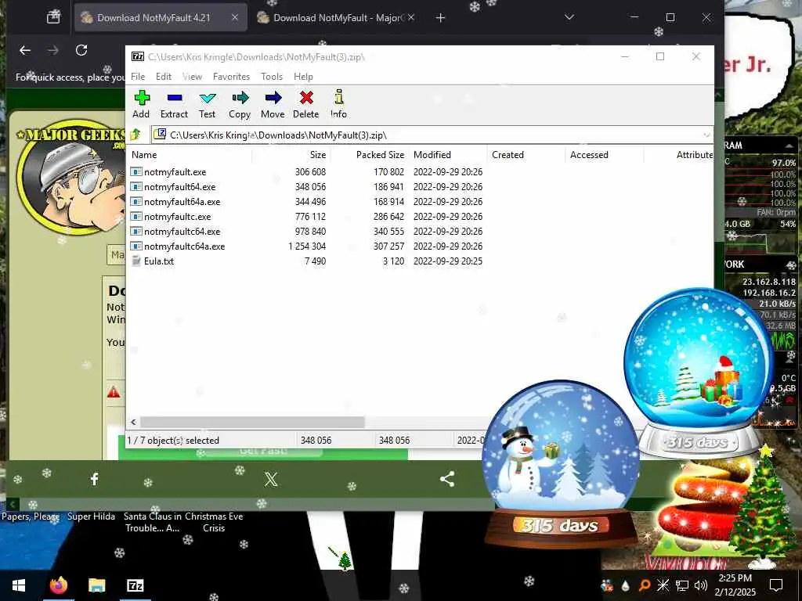This screenshot has width=802, height=601.
Task: Open the Favorites menu
Action: tap(231, 77)
